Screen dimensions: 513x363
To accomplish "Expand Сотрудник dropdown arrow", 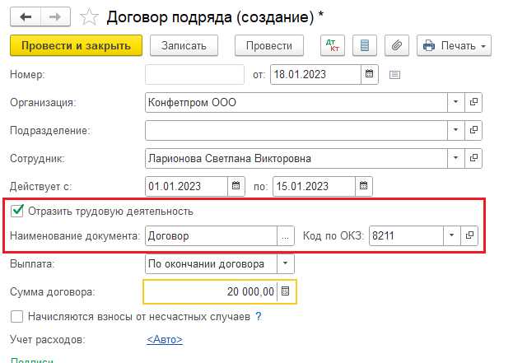I will point(455,158).
